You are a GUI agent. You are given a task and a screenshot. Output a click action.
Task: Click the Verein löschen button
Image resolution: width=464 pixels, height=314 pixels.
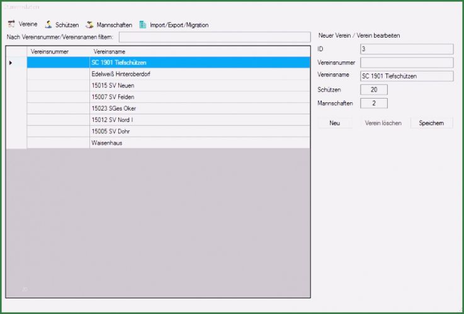383,123
